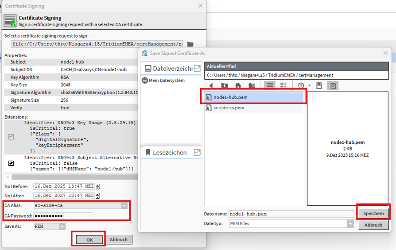The image size is (396, 250).
Task: Open the CA Alias dropdown
Action: point(124,206)
